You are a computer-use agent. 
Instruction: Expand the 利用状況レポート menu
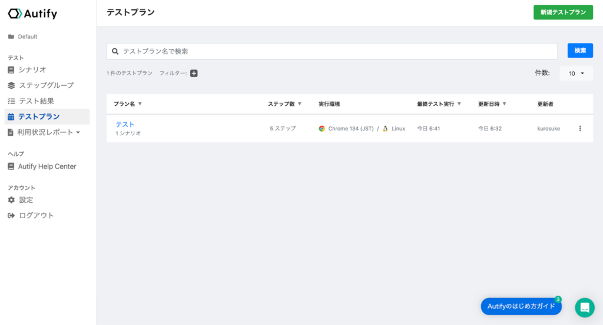(x=44, y=132)
